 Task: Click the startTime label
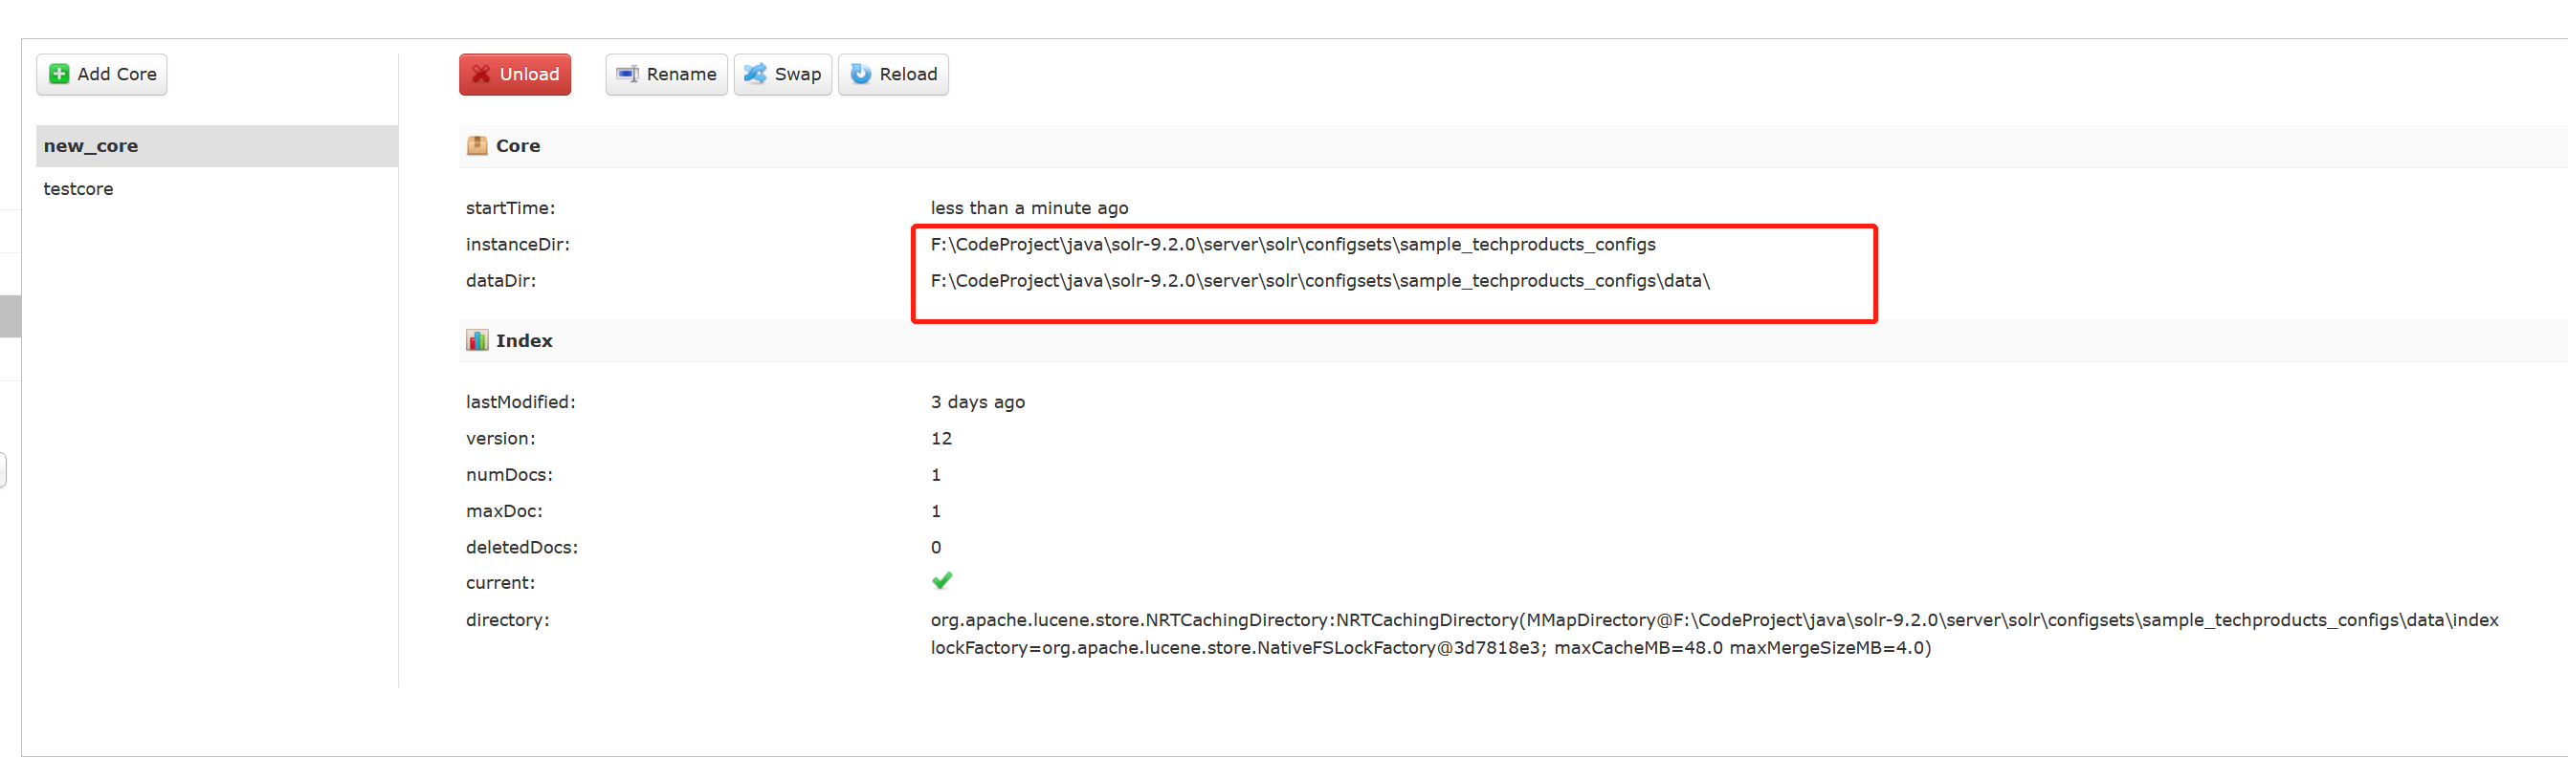(510, 208)
